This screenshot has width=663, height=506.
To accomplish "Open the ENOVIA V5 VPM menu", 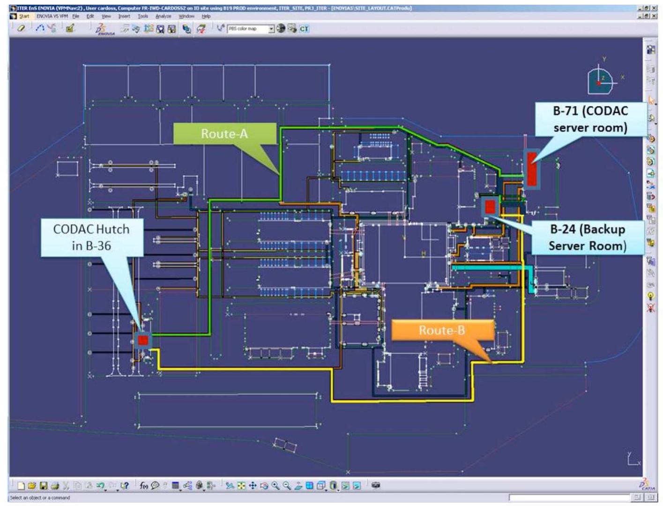I will [x=52, y=16].
